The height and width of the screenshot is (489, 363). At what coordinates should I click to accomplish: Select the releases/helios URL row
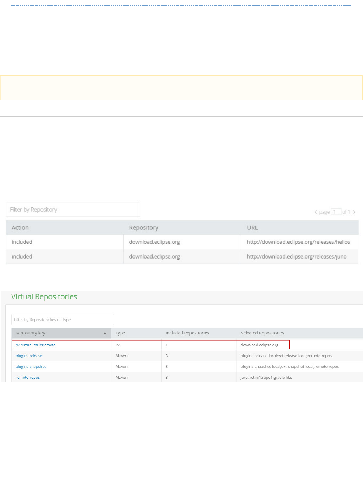point(298,242)
